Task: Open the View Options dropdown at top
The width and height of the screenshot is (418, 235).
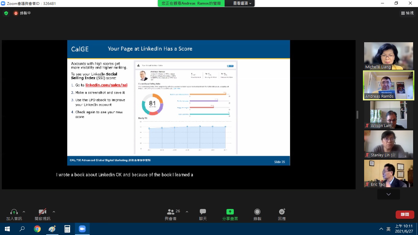Action: point(242,3)
